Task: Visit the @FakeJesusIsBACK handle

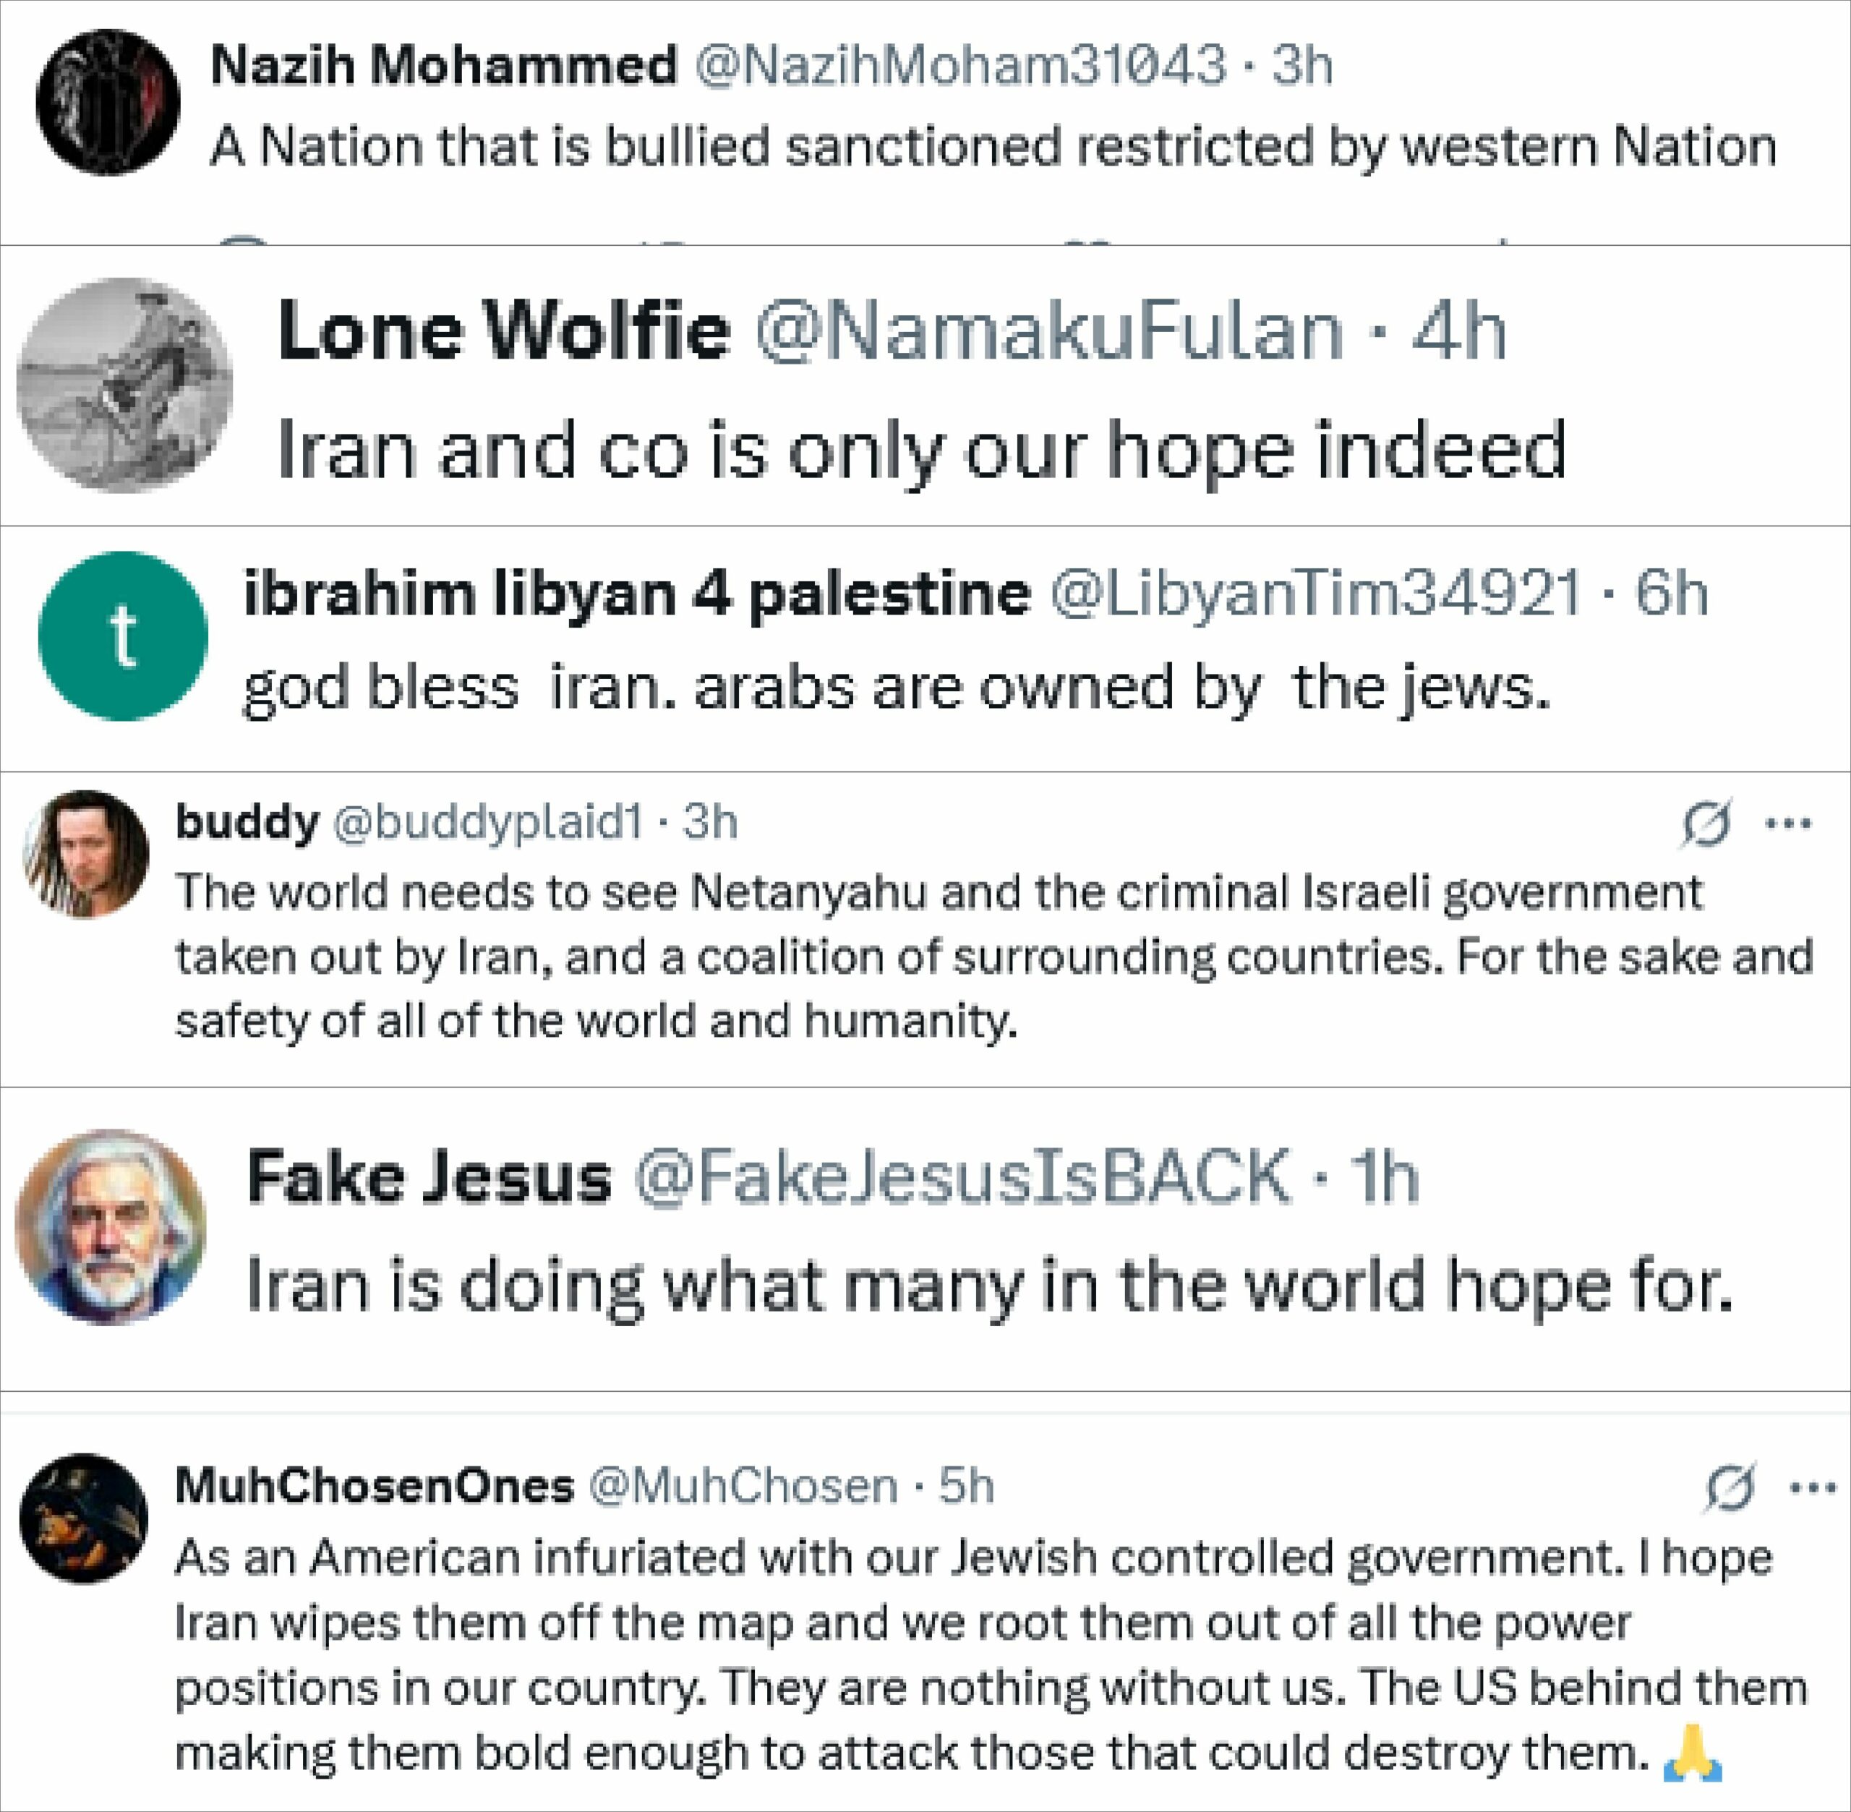Action: [961, 1176]
